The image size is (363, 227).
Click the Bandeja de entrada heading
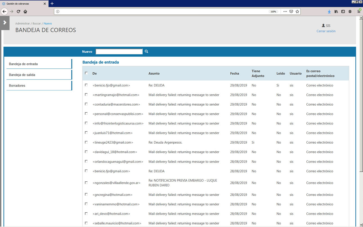pos(100,62)
